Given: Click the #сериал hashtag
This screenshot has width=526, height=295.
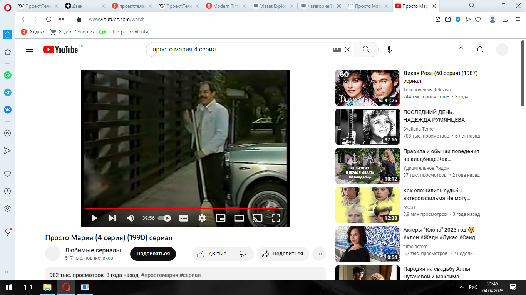Looking at the screenshot, I should [190, 275].
